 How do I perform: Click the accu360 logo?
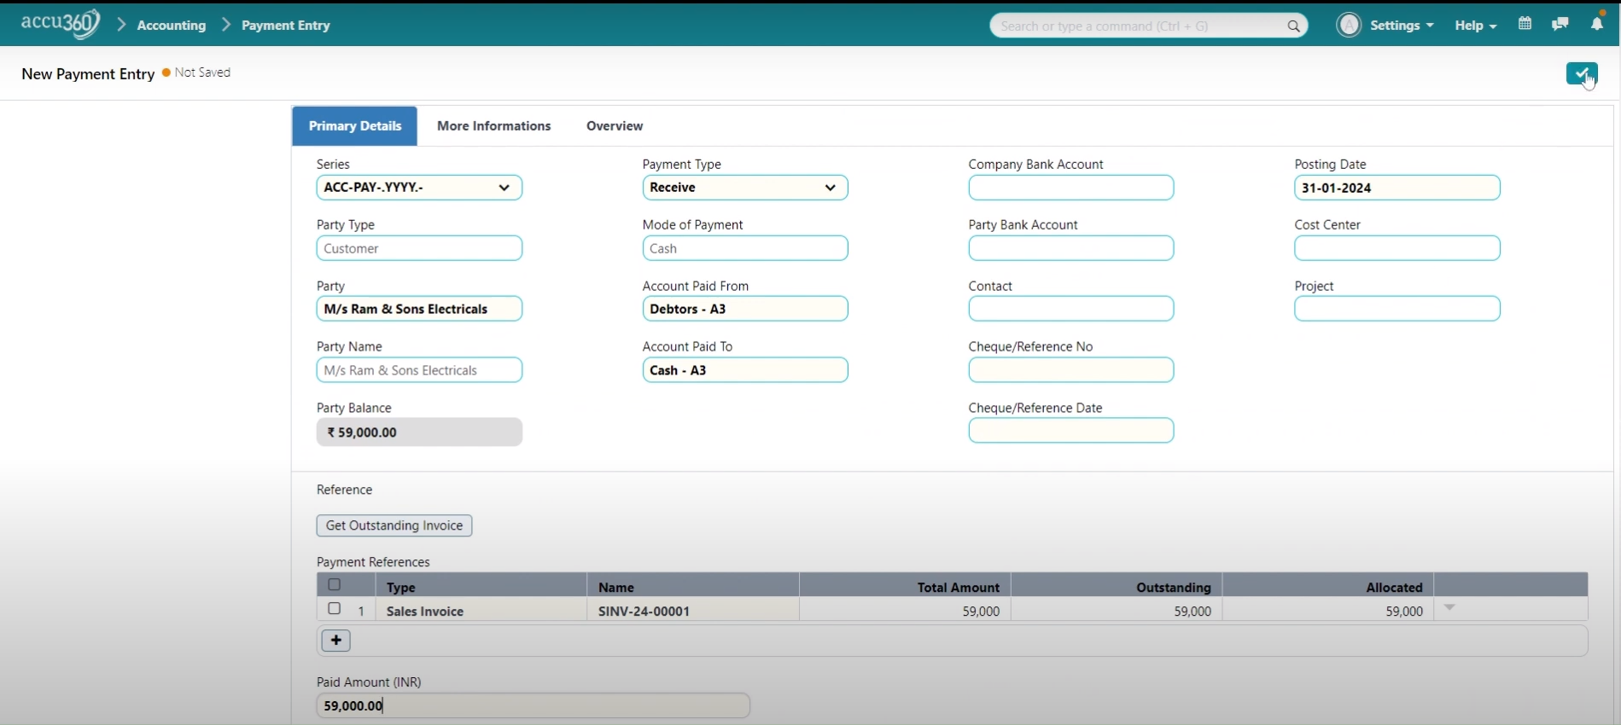point(61,23)
